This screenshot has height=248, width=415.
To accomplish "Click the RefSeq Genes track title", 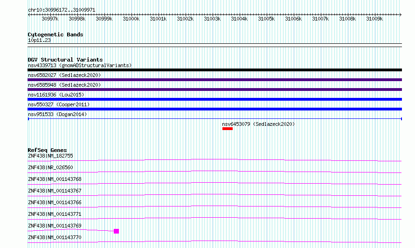I will [x=47, y=150].
